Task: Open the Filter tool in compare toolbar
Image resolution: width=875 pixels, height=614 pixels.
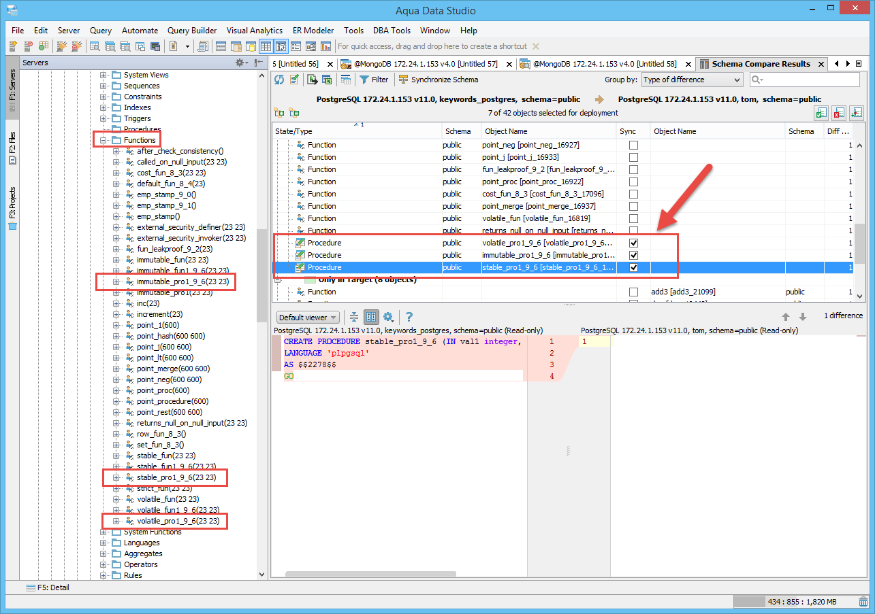Action: click(x=374, y=80)
